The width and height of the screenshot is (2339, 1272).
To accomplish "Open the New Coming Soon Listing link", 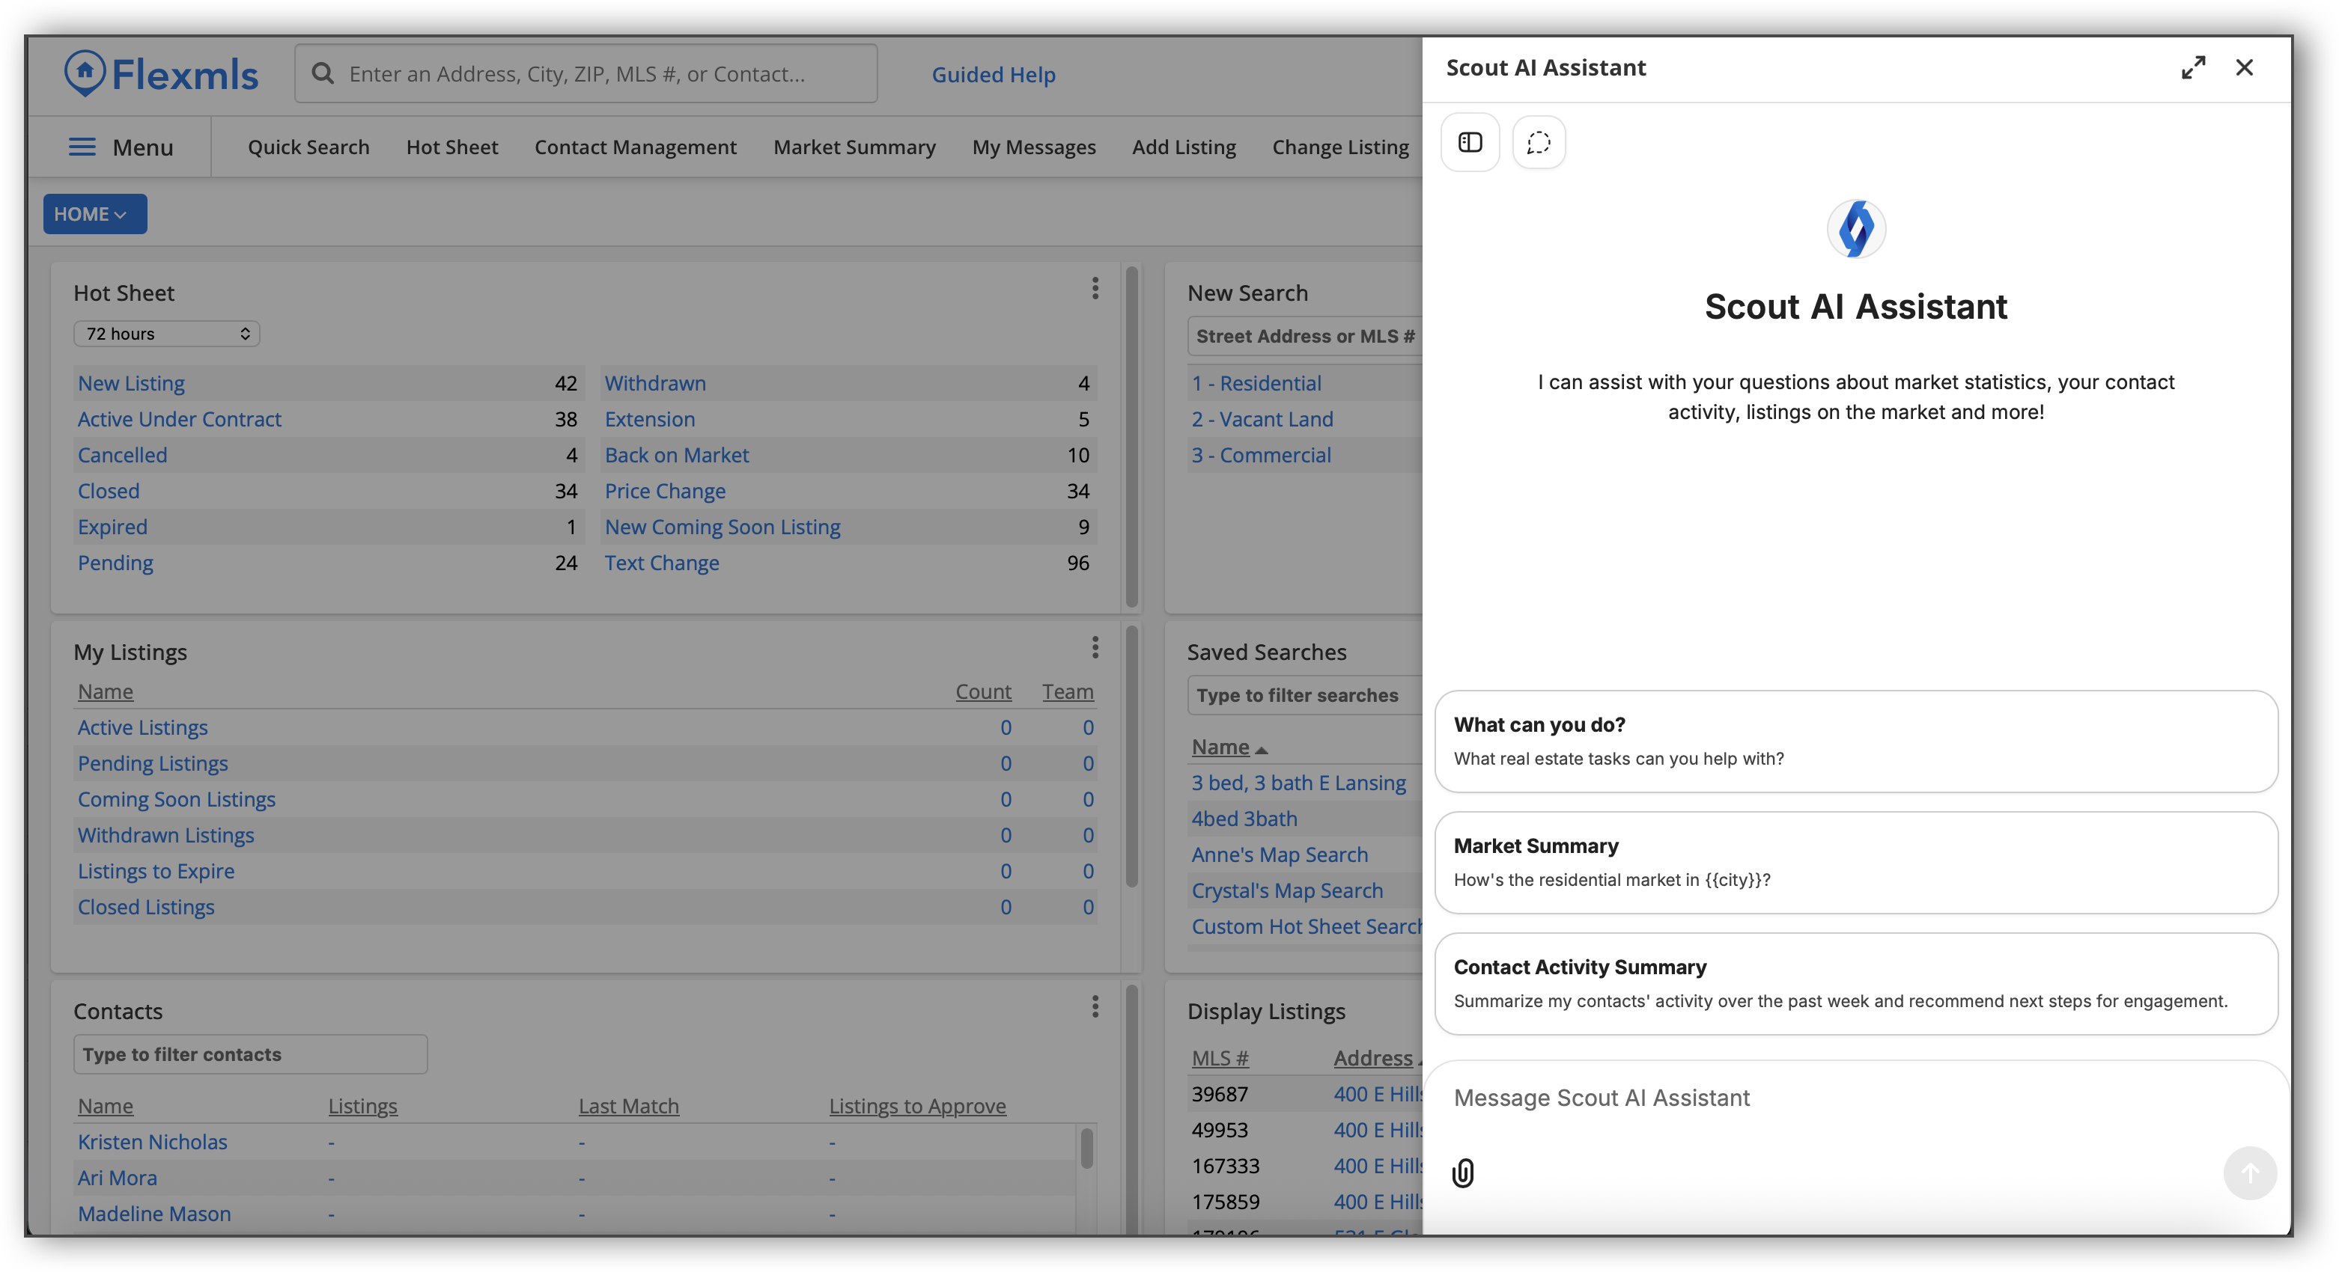I will tap(722, 526).
